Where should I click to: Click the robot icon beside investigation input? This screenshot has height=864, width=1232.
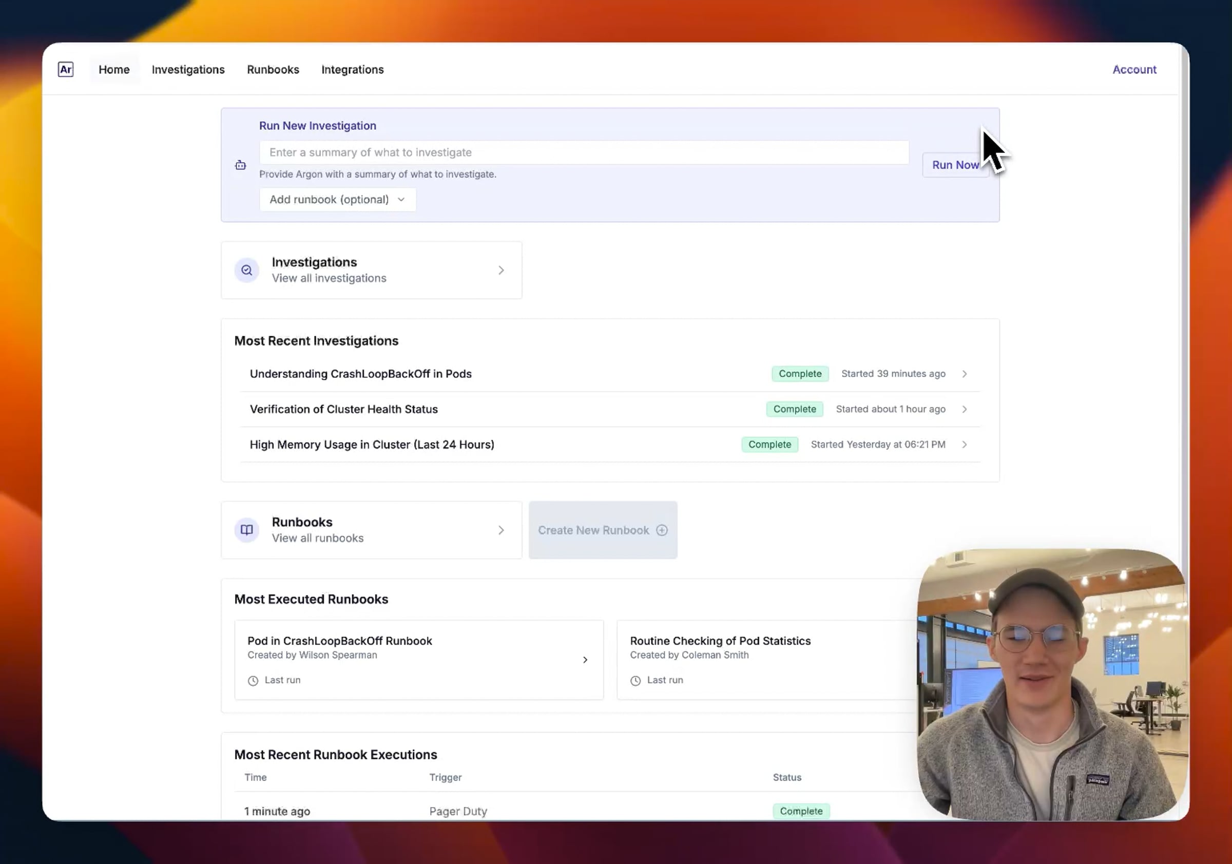pos(240,165)
